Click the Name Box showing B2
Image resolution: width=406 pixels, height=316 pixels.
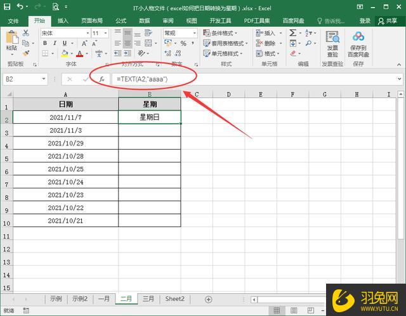click(x=25, y=79)
